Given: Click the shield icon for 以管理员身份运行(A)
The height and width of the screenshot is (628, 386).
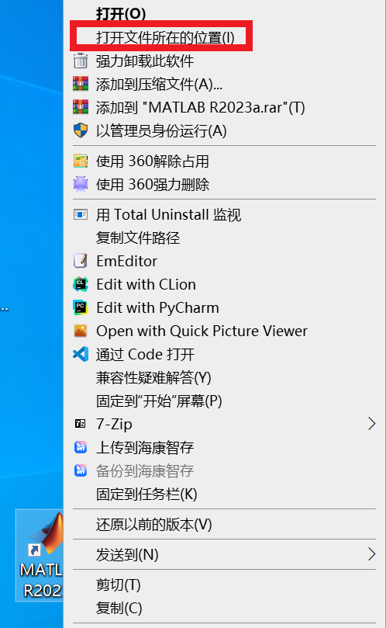Looking at the screenshot, I should (x=81, y=130).
